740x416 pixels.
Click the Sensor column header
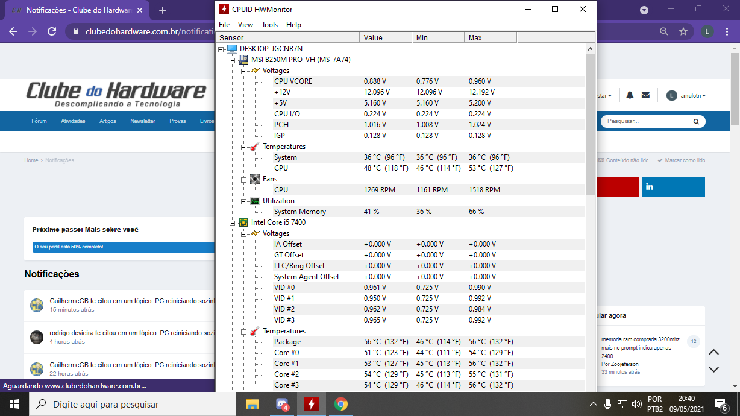(x=288, y=38)
